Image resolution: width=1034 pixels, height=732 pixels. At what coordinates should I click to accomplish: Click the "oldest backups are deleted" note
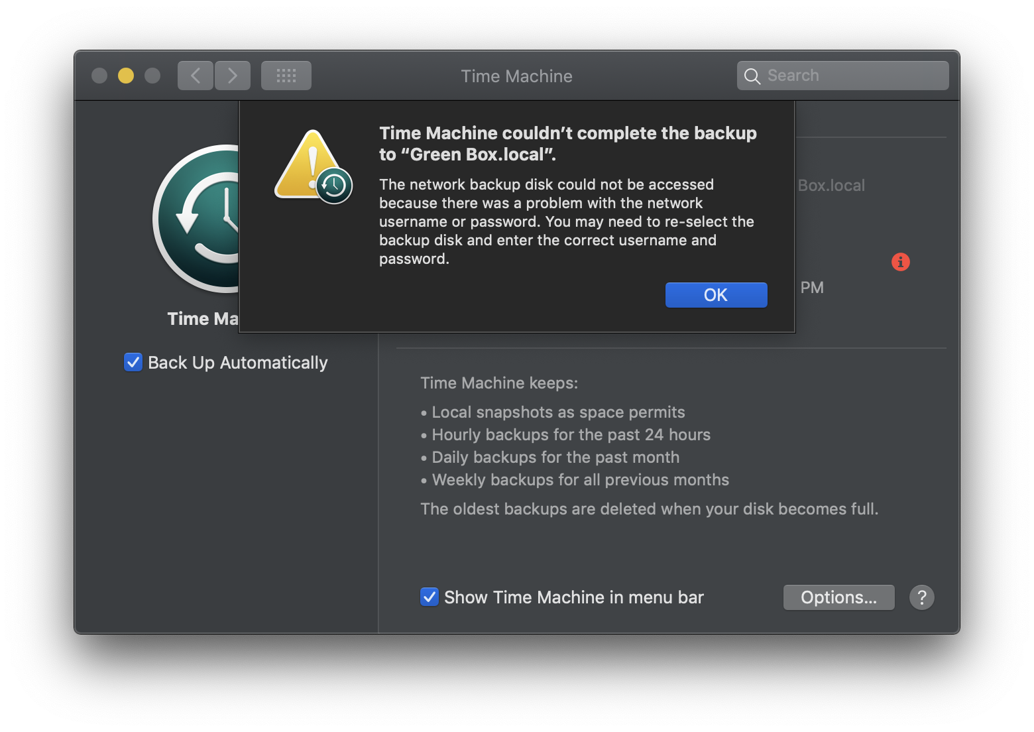650,509
